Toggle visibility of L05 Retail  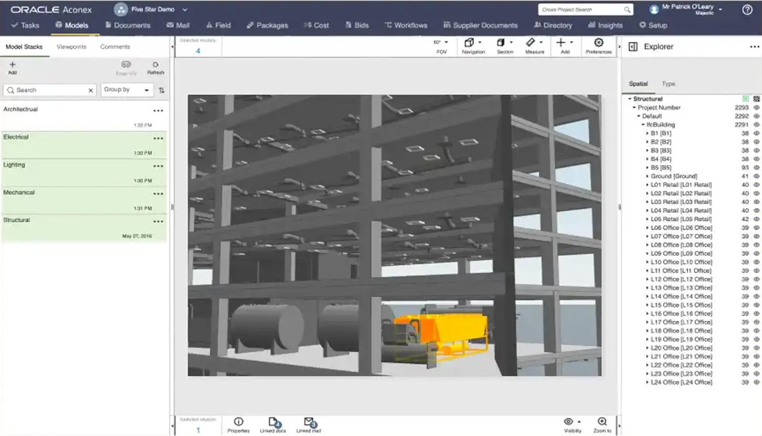pos(756,219)
